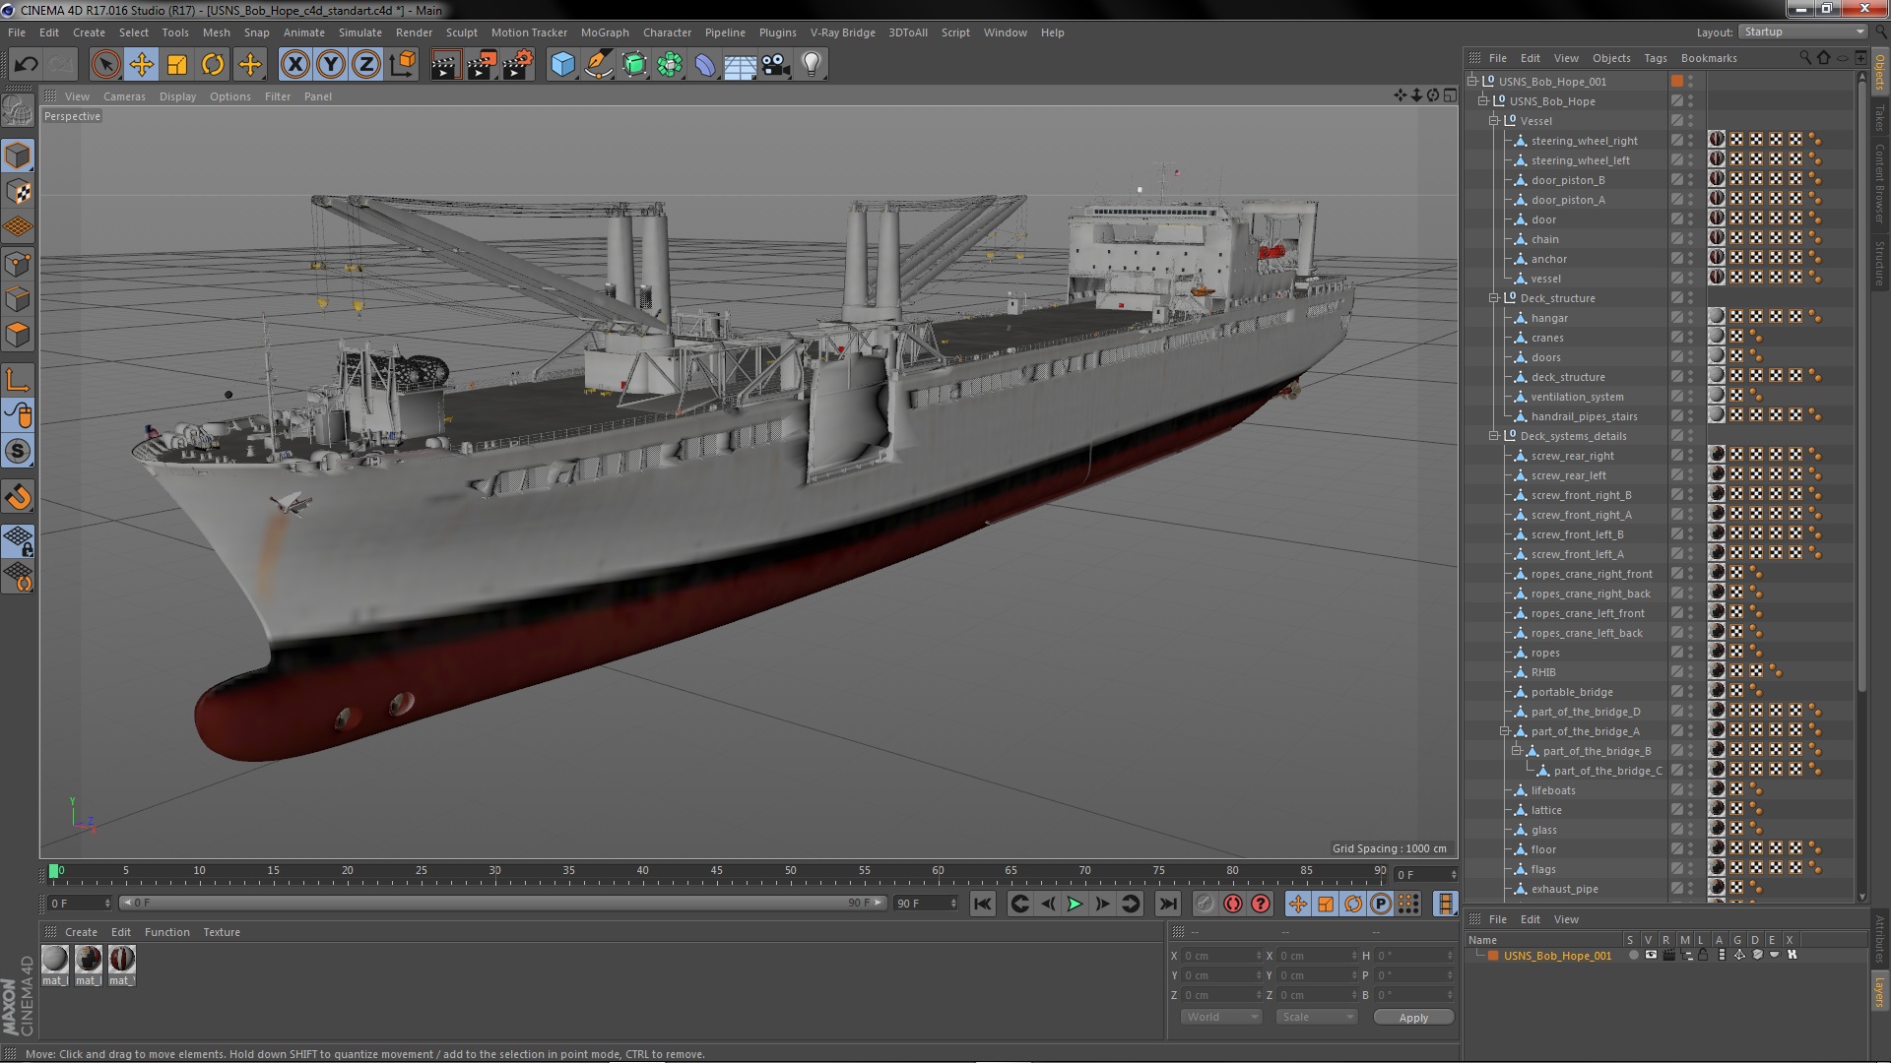Image resolution: width=1891 pixels, height=1063 pixels.
Task: Open V-Ray Bridge menu
Action: click(x=842, y=32)
